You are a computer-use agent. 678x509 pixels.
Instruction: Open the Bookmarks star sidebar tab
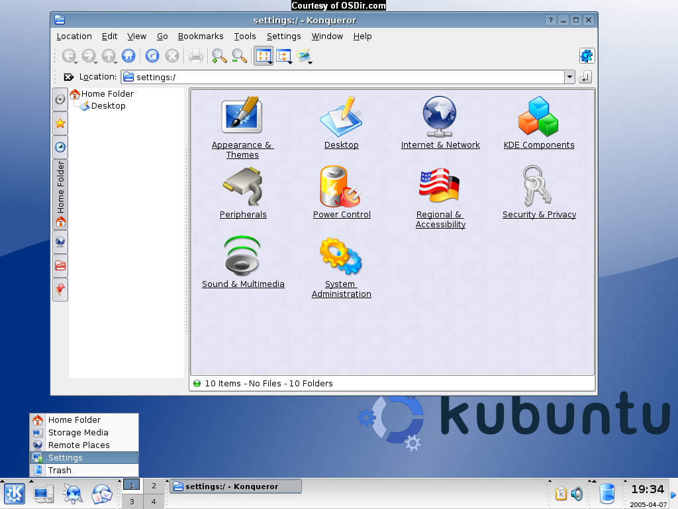[60, 123]
